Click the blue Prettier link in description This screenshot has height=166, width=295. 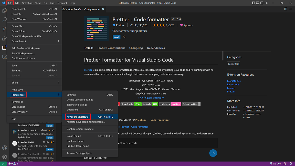88,70
